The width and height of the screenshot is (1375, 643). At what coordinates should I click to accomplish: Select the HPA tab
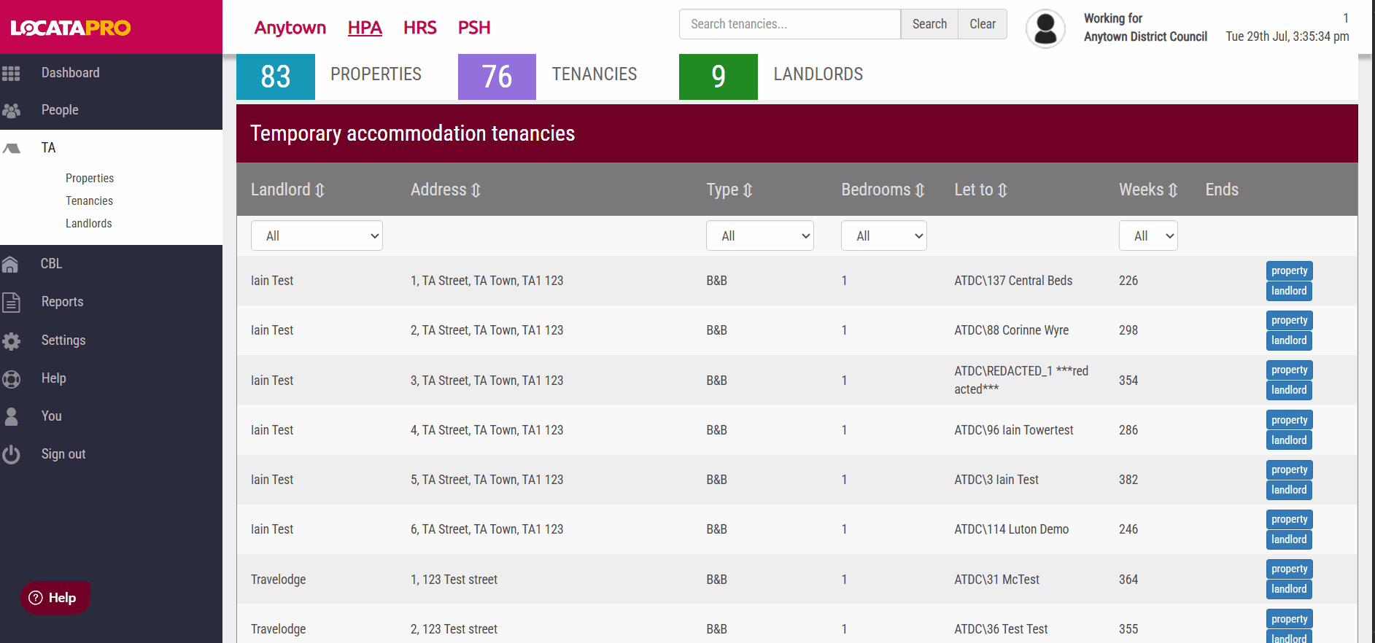click(365, 28)
